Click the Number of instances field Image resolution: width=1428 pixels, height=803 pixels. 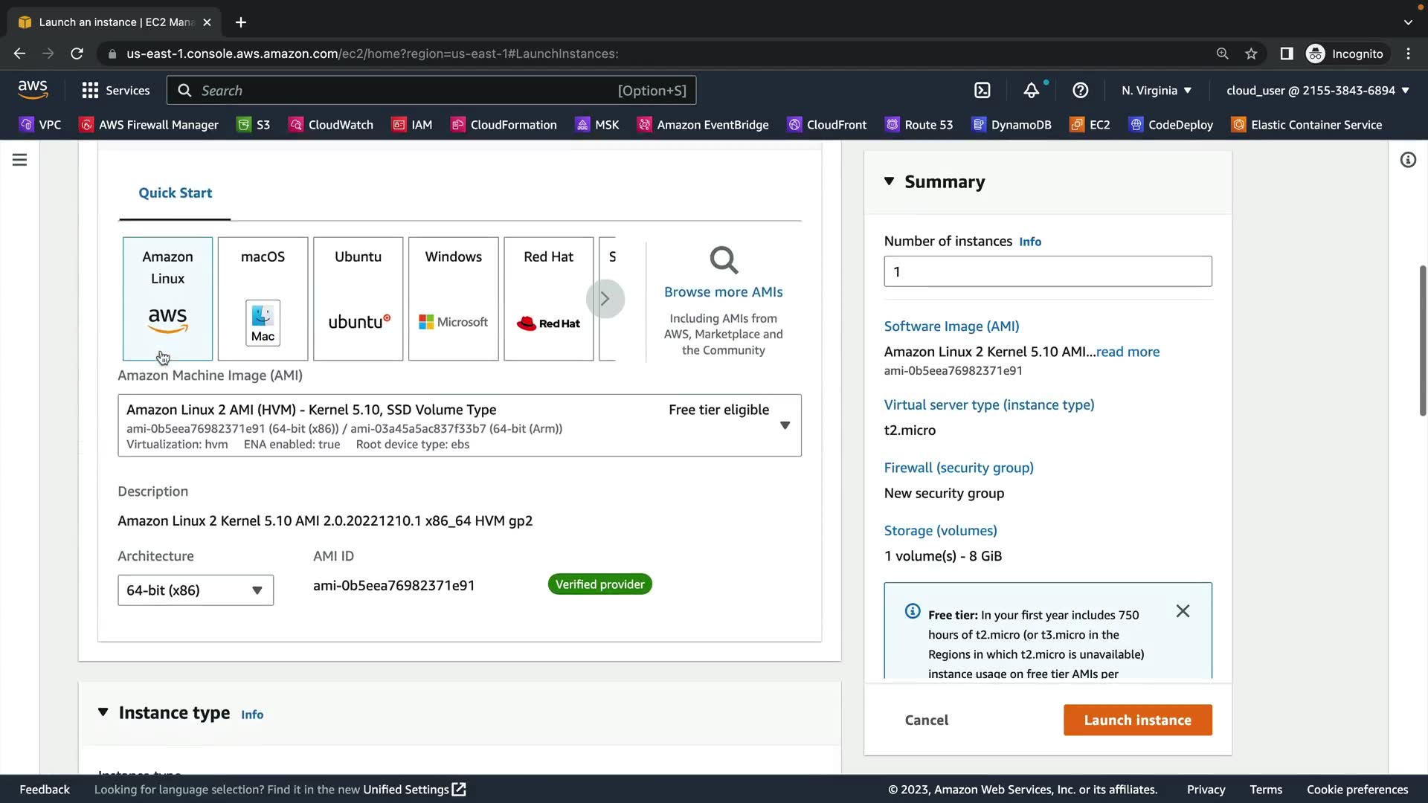(1047, 272)
